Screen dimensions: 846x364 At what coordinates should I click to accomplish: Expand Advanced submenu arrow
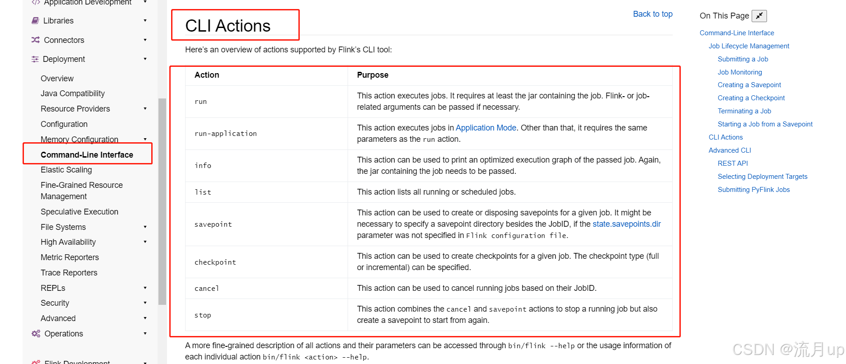[x=145, y=318]
